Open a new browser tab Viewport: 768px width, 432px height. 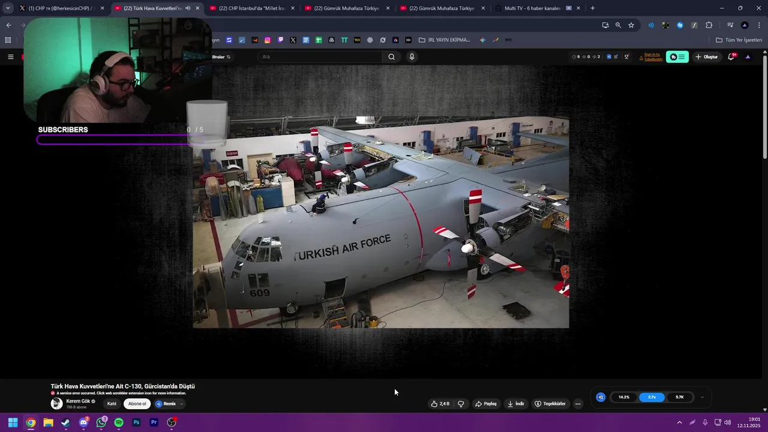tap(593, 8)
